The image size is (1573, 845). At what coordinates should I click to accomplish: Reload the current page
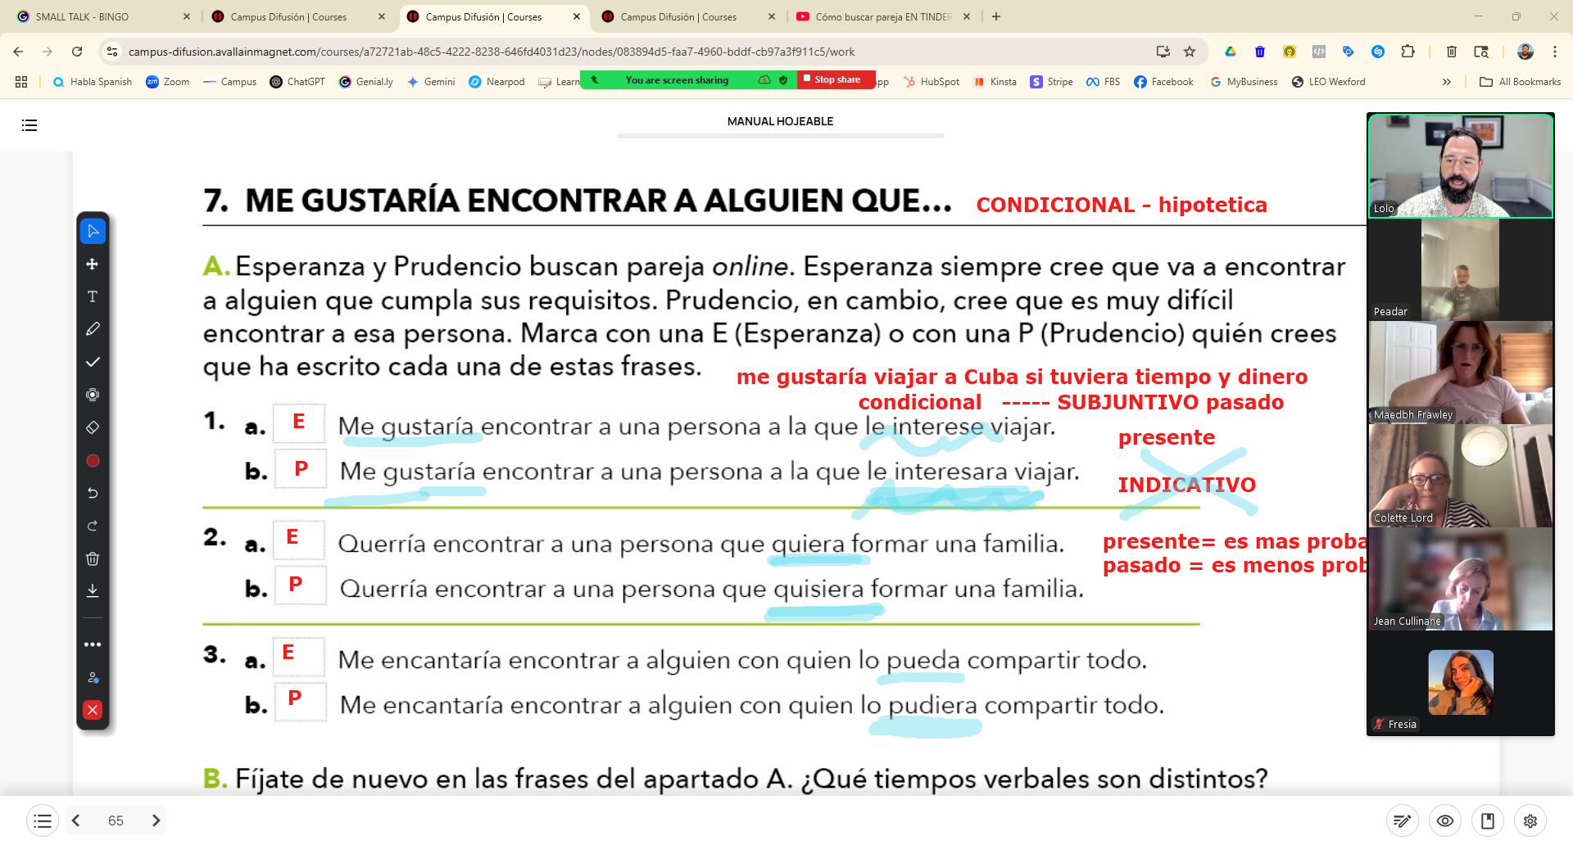tap(77, 52)
